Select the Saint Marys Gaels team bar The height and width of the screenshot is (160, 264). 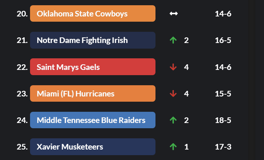tap(92, 67)
